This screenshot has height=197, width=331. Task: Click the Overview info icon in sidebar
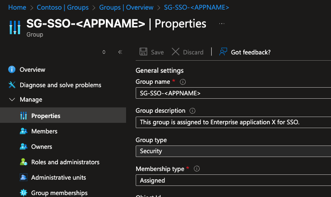point(12,70)
